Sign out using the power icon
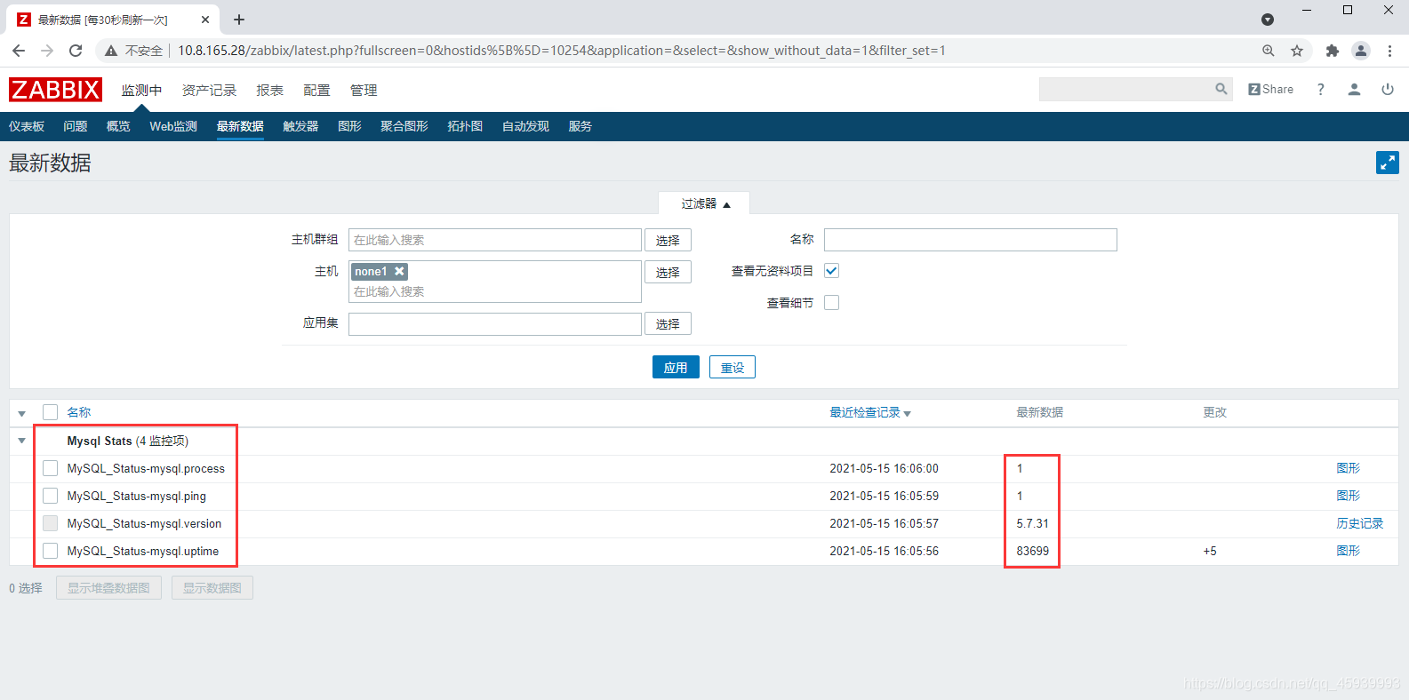Viewport: 1409px width, 700px height. [1388, 89]
